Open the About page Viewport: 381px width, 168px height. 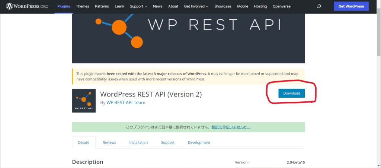tap(173, 6)
